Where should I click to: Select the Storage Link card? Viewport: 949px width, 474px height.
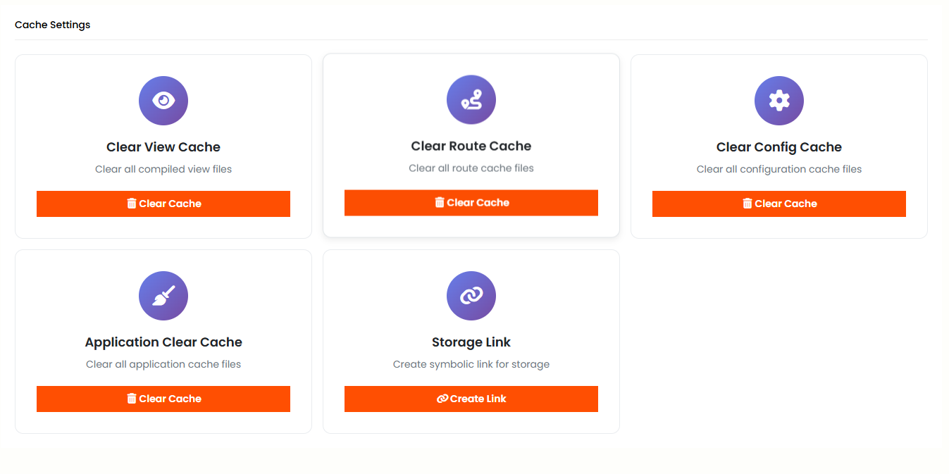click(x=471, y=341)
